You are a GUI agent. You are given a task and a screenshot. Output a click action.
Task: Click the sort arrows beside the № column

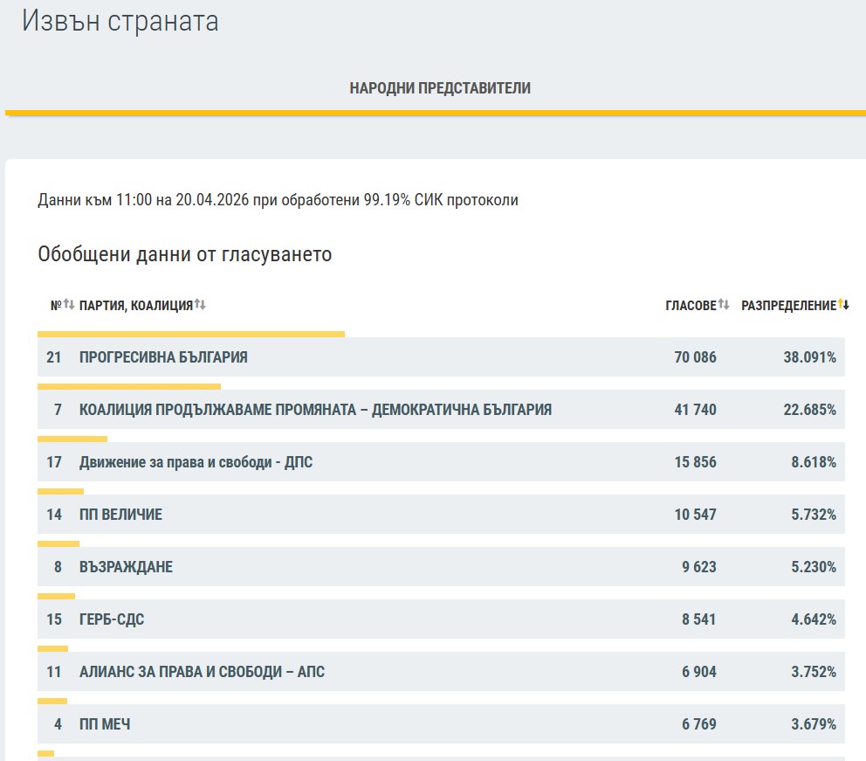tap(69, 305)
